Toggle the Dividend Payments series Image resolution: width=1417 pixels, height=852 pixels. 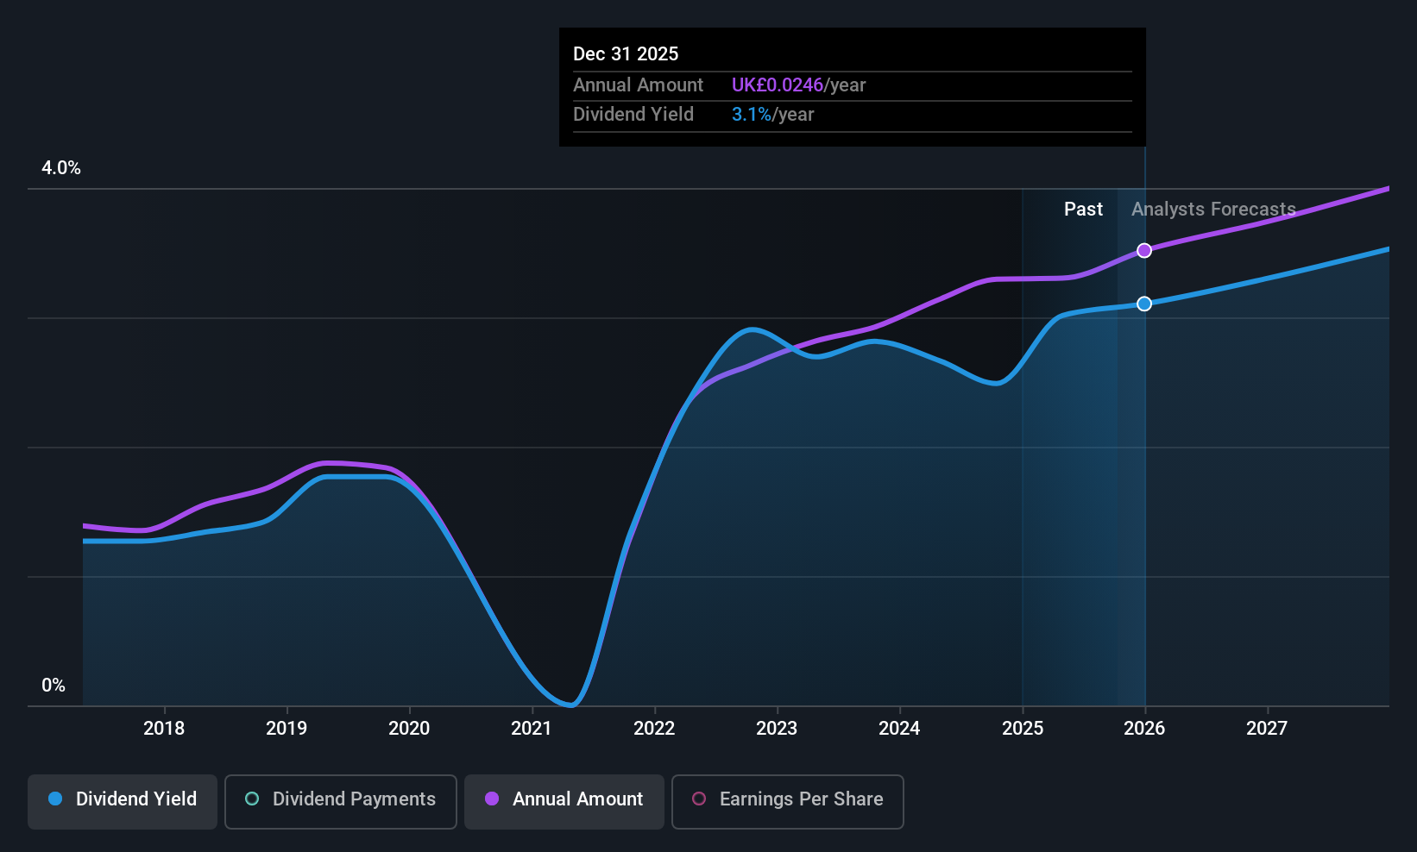click(x=341, y=802)
